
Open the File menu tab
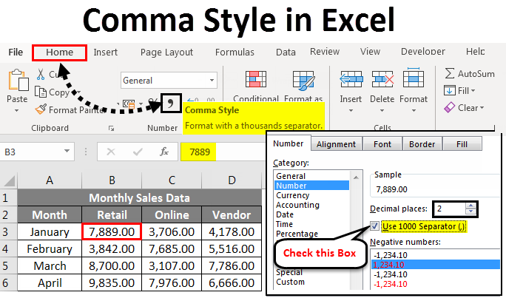[16, 52]
